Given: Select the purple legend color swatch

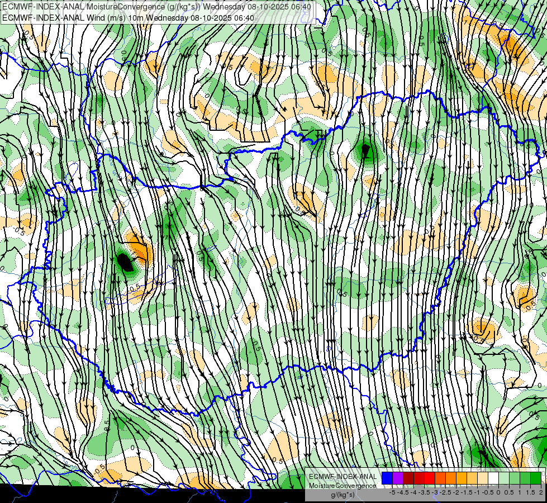Looking at the screenshot, I should [398, 478].
